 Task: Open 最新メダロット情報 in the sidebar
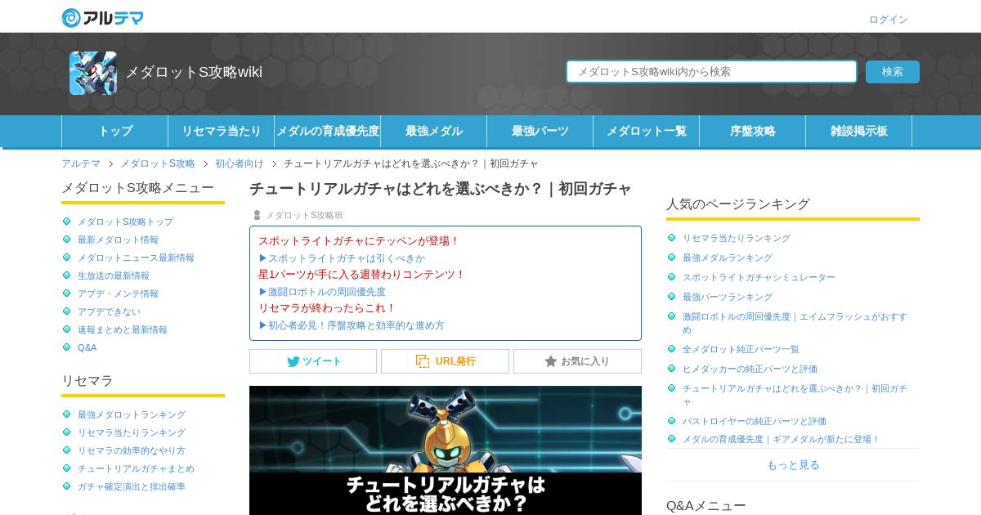pyautogui.click(x=118, y=240)
